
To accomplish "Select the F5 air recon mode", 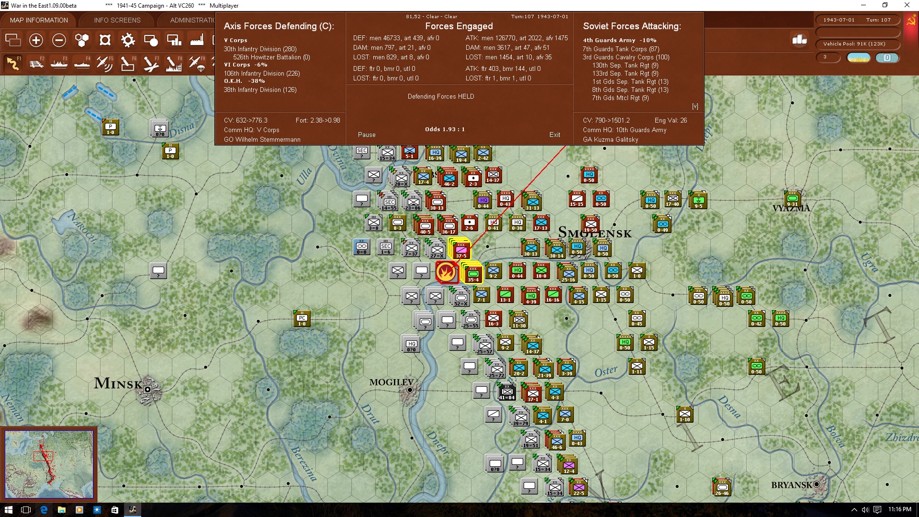I will (105, 63).
